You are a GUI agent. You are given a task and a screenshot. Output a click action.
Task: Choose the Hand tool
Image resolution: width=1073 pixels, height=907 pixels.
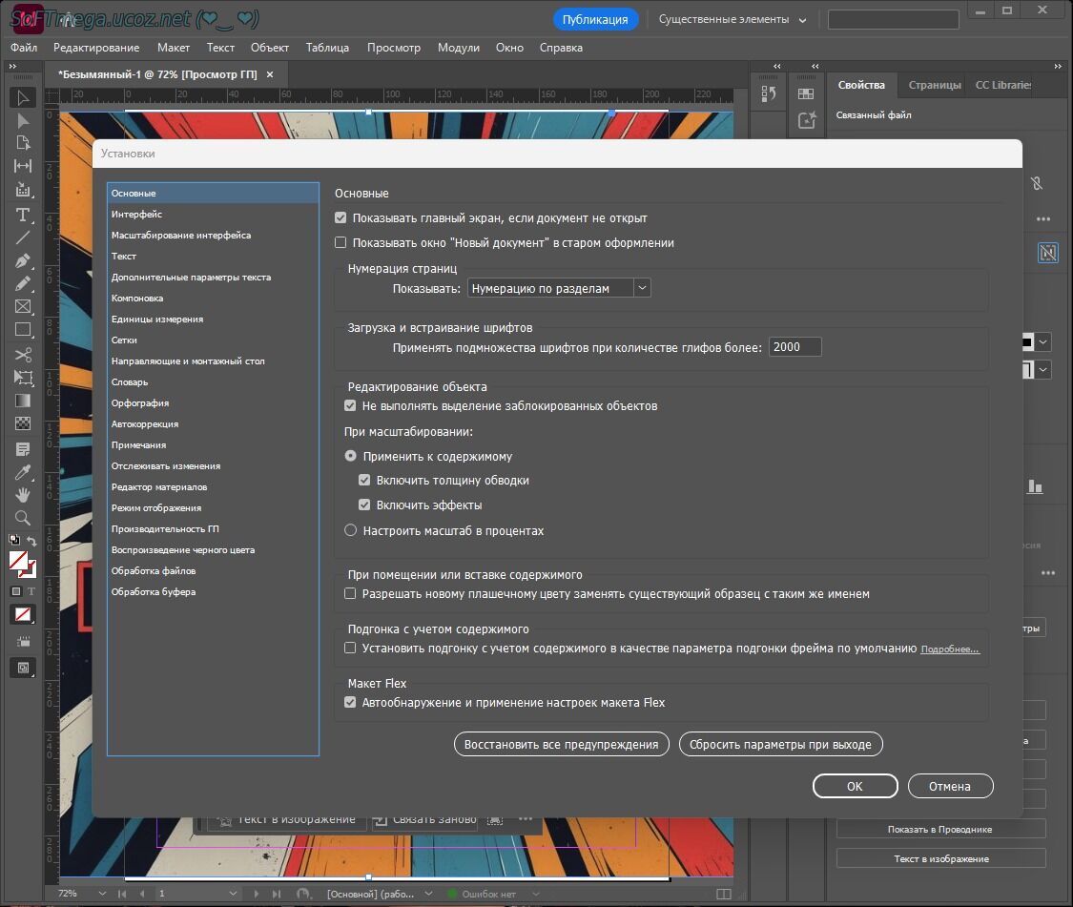23,495
